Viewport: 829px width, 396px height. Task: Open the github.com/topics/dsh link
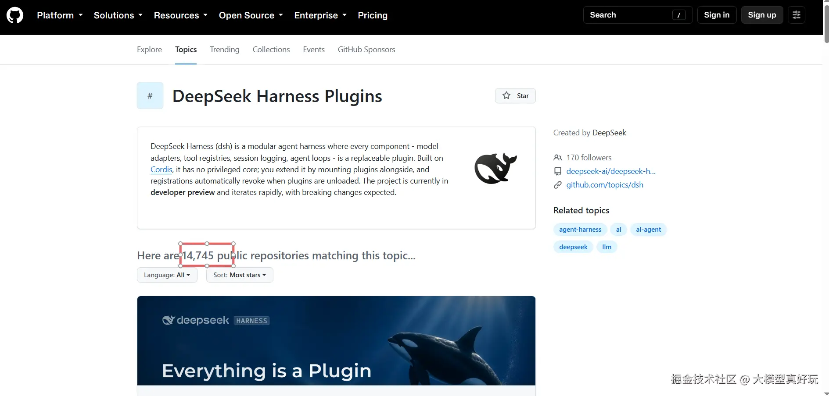pyautogui.click(x=605, y=185)
